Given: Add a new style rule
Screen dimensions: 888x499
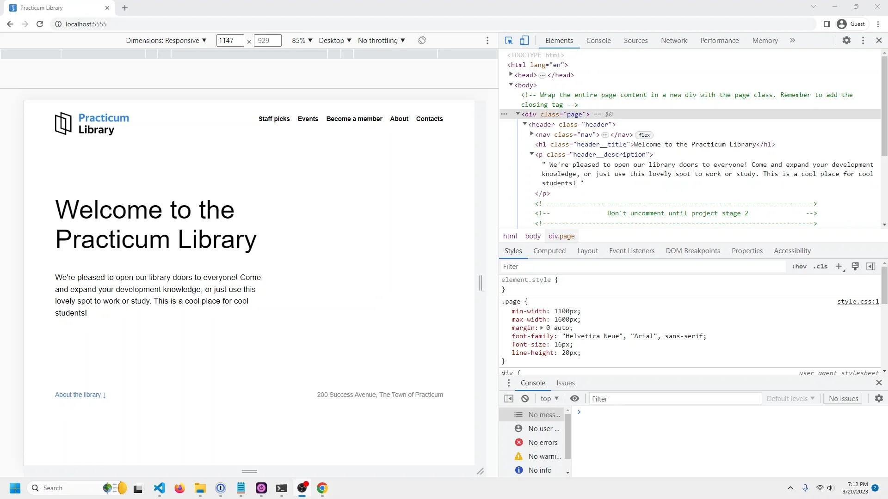Looking at the screenshot, I should [x=839, y=267].
